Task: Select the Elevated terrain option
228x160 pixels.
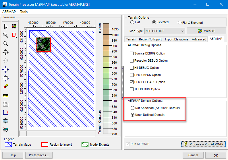Action: tap(154, 22)
